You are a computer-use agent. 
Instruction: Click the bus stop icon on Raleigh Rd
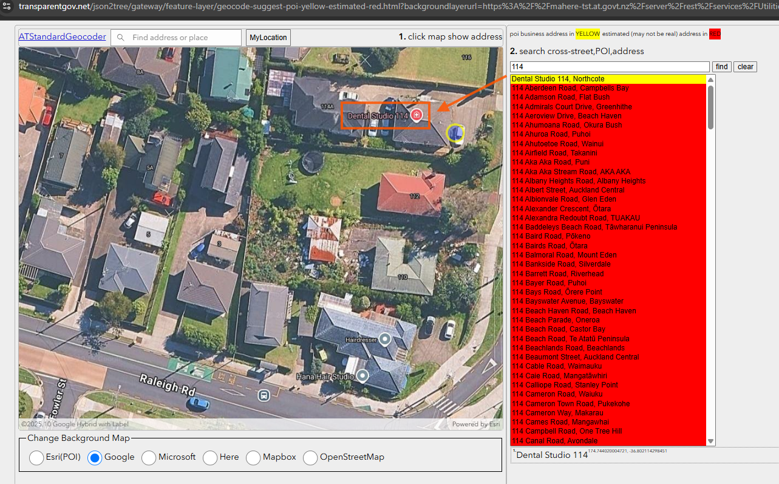pos(264,395)
